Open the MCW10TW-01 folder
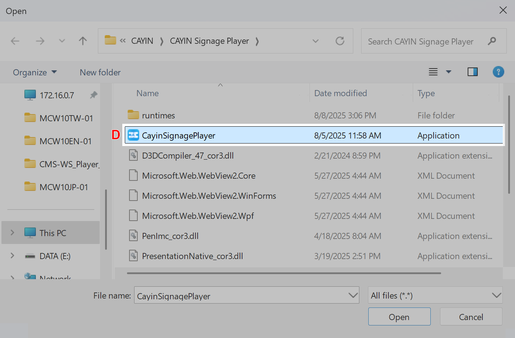Image resolution: width=515 pixels, height=338 pixels. [x=59, y=118]
